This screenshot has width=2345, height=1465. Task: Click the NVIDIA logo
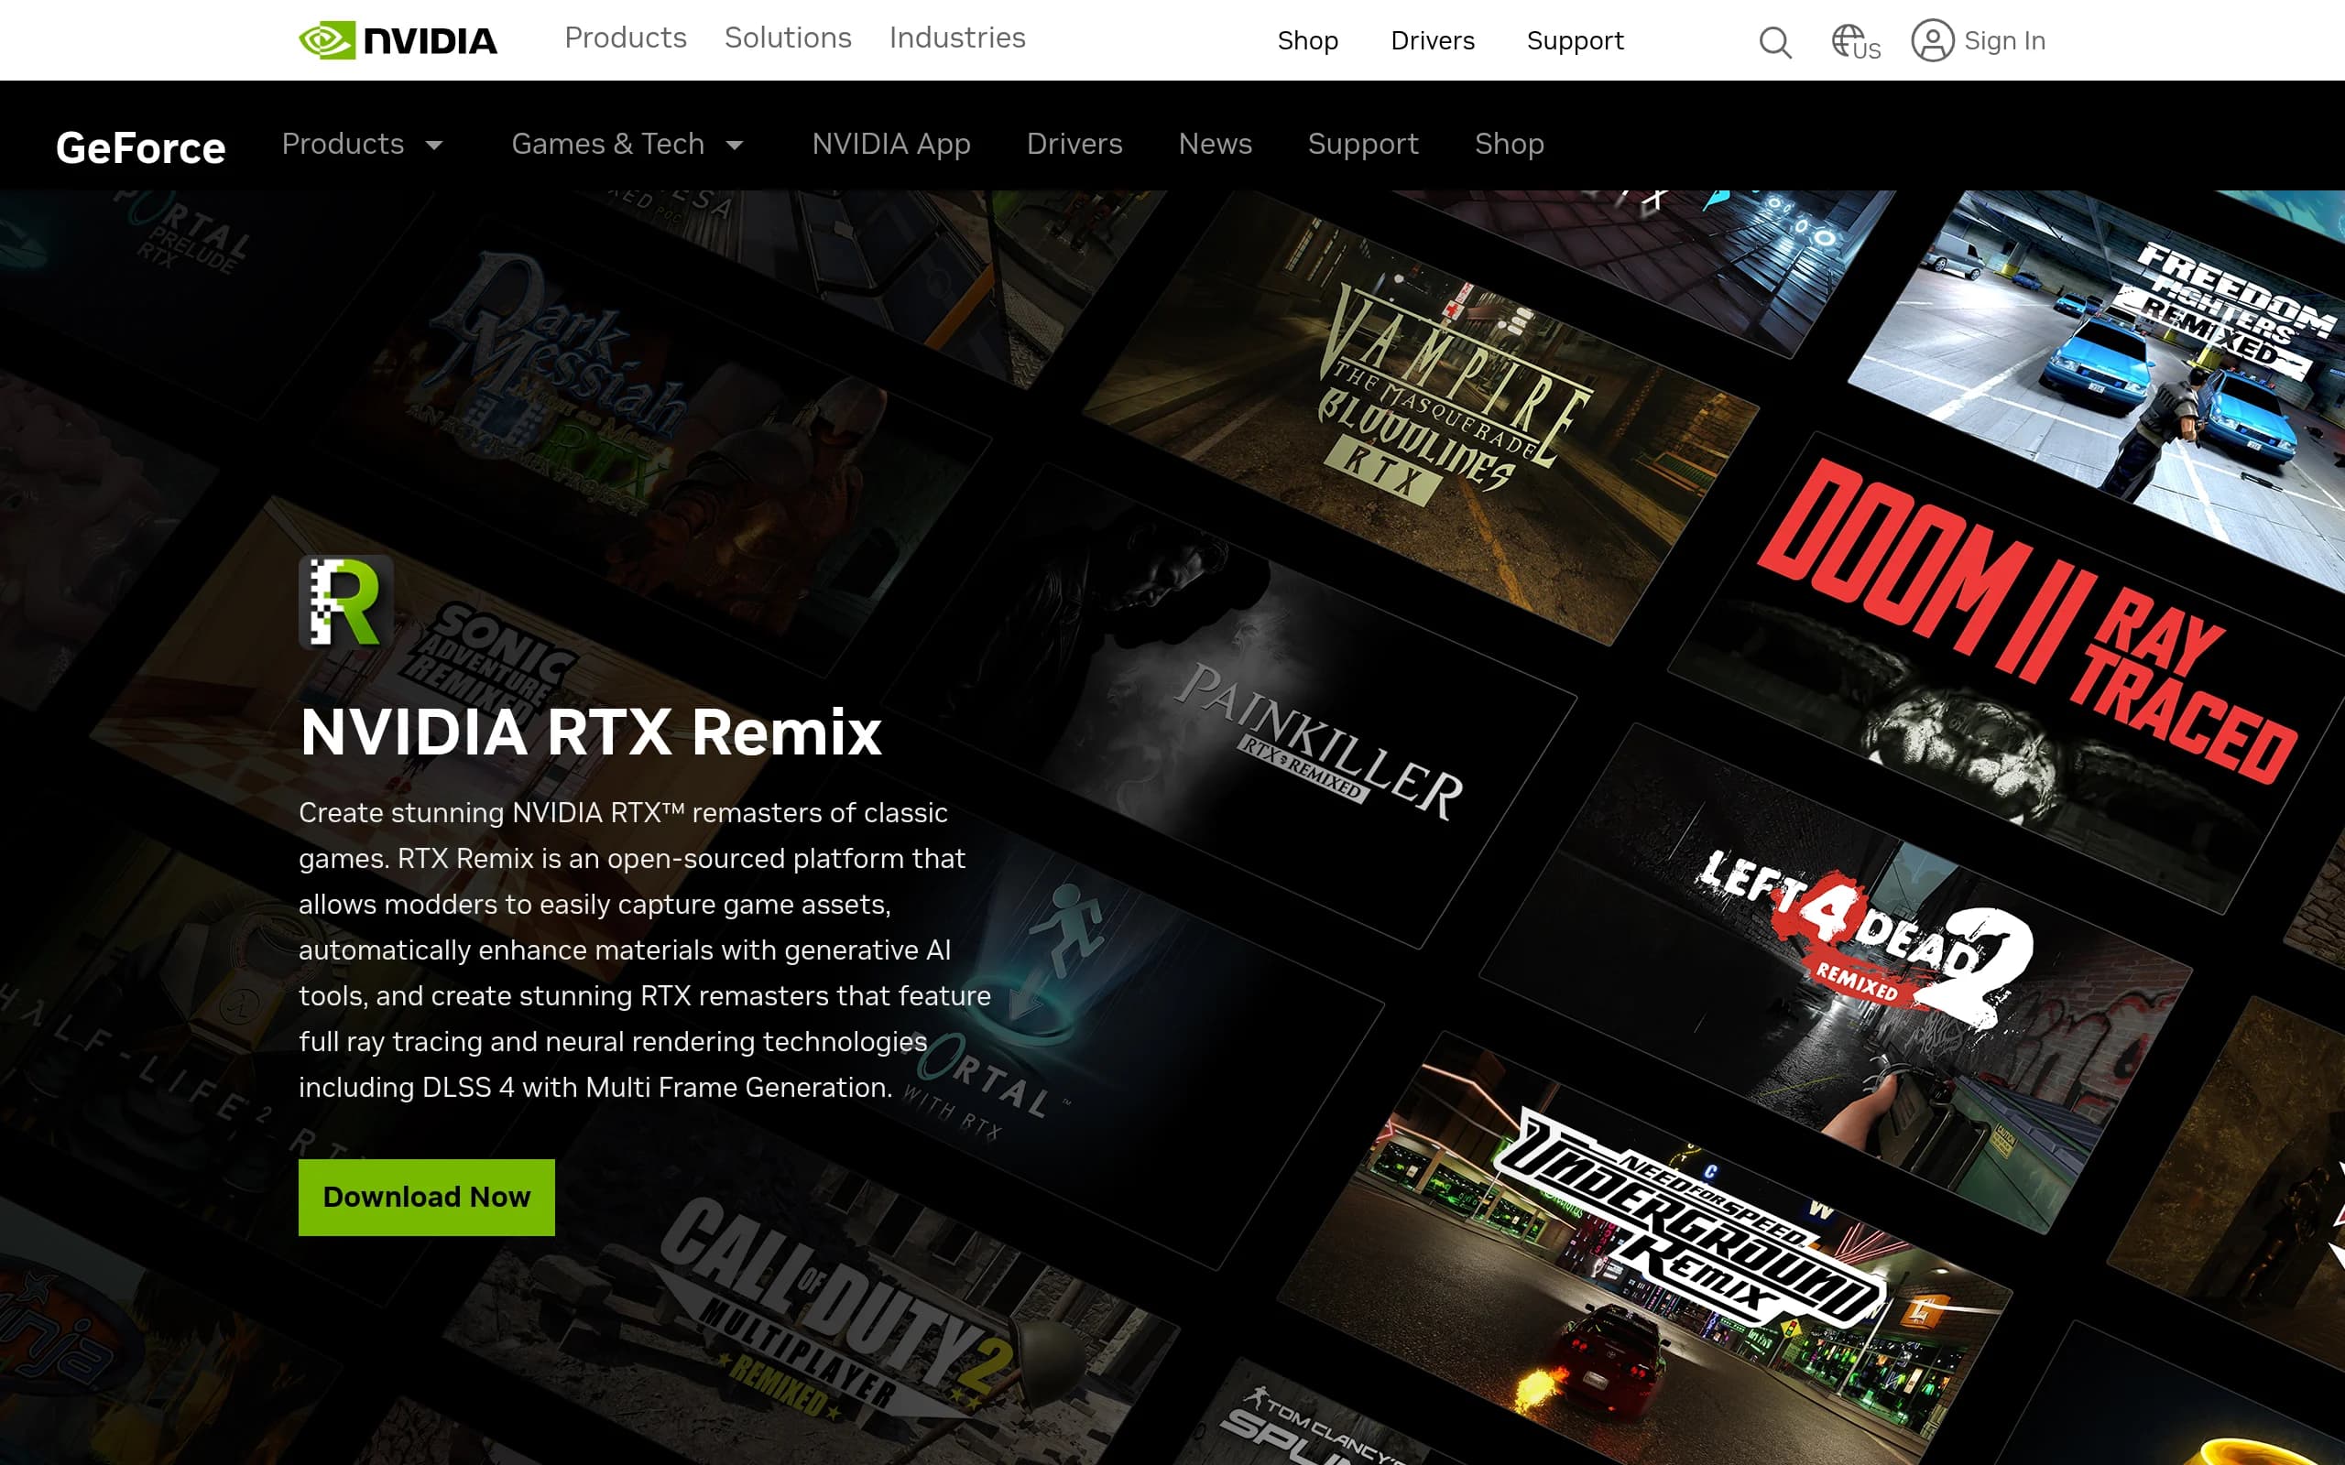(398, 40)
